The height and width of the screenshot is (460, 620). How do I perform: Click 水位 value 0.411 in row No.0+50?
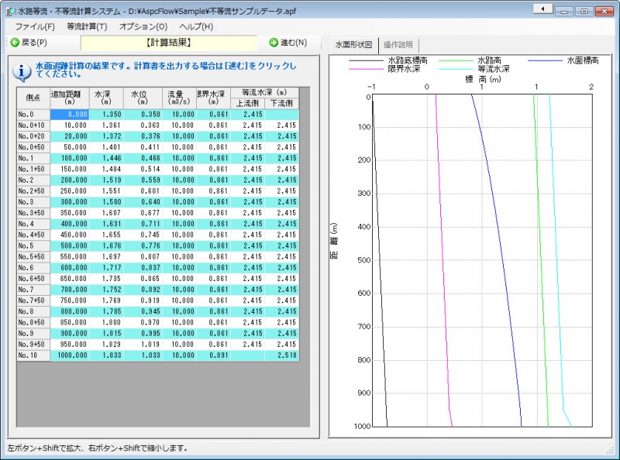click(x=143, y=147)
